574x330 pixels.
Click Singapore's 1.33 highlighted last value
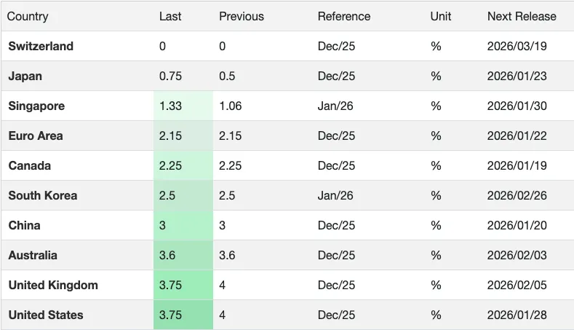[x=170, y=106]
